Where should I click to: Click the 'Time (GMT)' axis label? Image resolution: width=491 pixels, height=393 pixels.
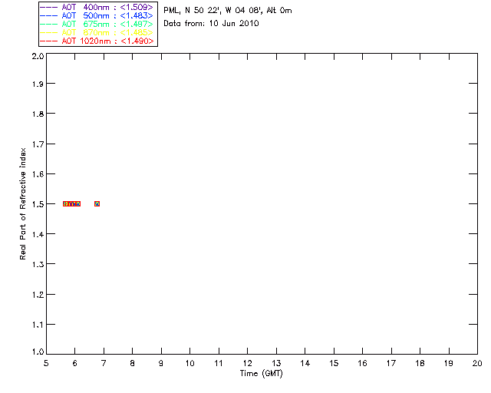coord(261,374)
